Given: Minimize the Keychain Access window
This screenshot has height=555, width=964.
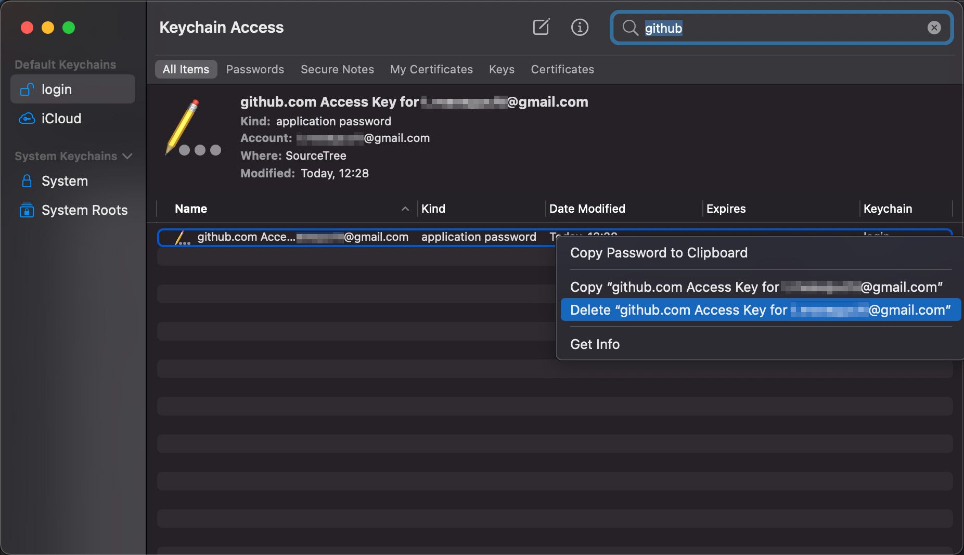Looking at the screenshot, I should (x=48, y=27).
